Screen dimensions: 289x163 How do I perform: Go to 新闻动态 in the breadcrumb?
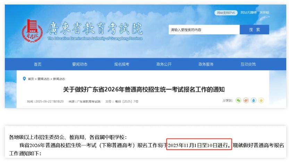pos(59,79)
